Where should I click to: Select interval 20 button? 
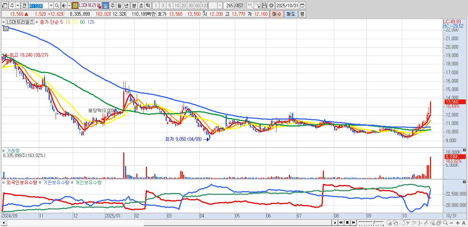(x=184, y=5)
